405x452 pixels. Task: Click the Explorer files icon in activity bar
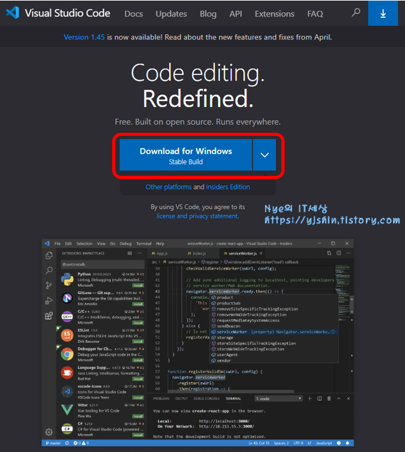click(49, 255)
